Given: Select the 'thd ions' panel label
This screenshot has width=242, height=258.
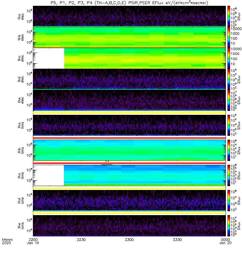Looking at the screenshot, I should pyautogui.click(x=21, y=201).
